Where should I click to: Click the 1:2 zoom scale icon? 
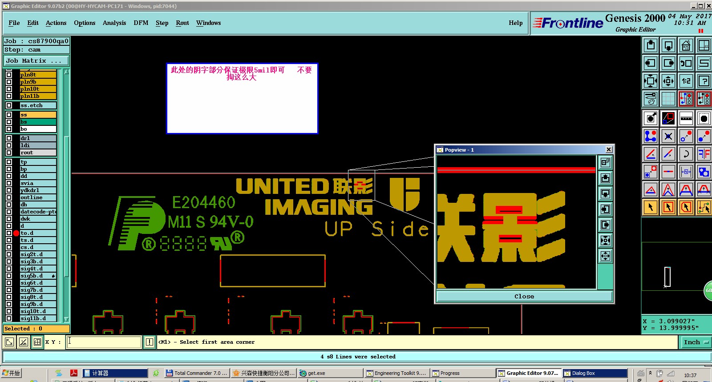point(686,81)
